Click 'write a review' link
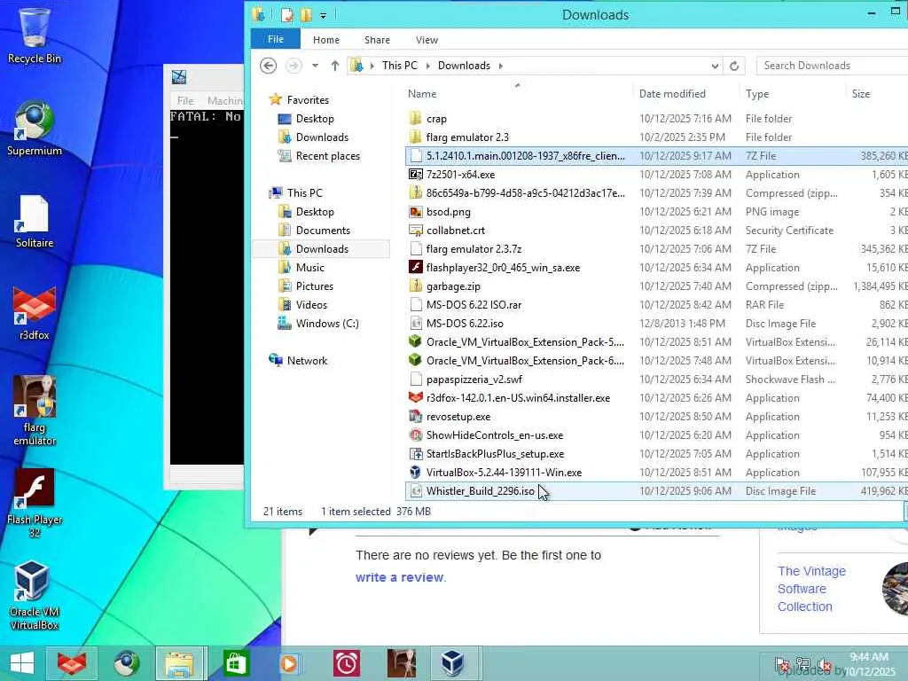908x681 pixels. coord(400,577)
